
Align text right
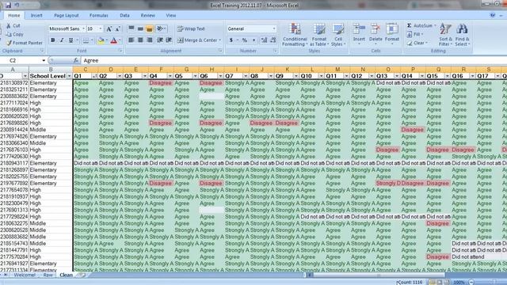point(150,40)
